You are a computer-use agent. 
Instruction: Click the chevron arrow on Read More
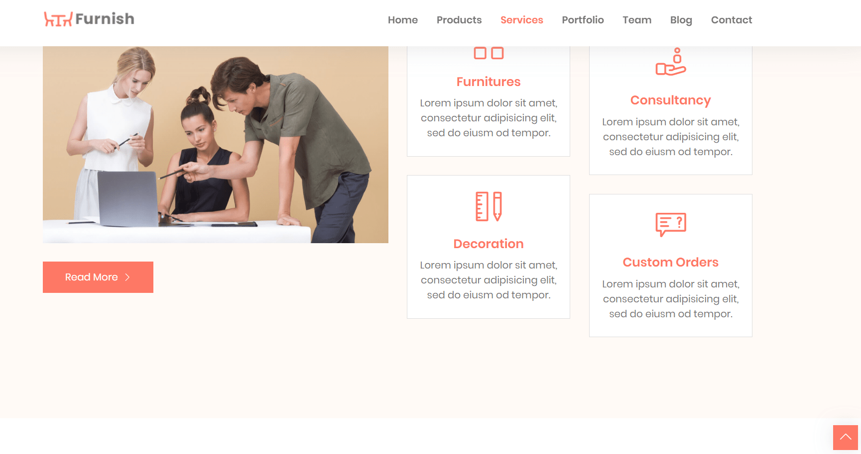pyautogui.click(x=127, y=277)
